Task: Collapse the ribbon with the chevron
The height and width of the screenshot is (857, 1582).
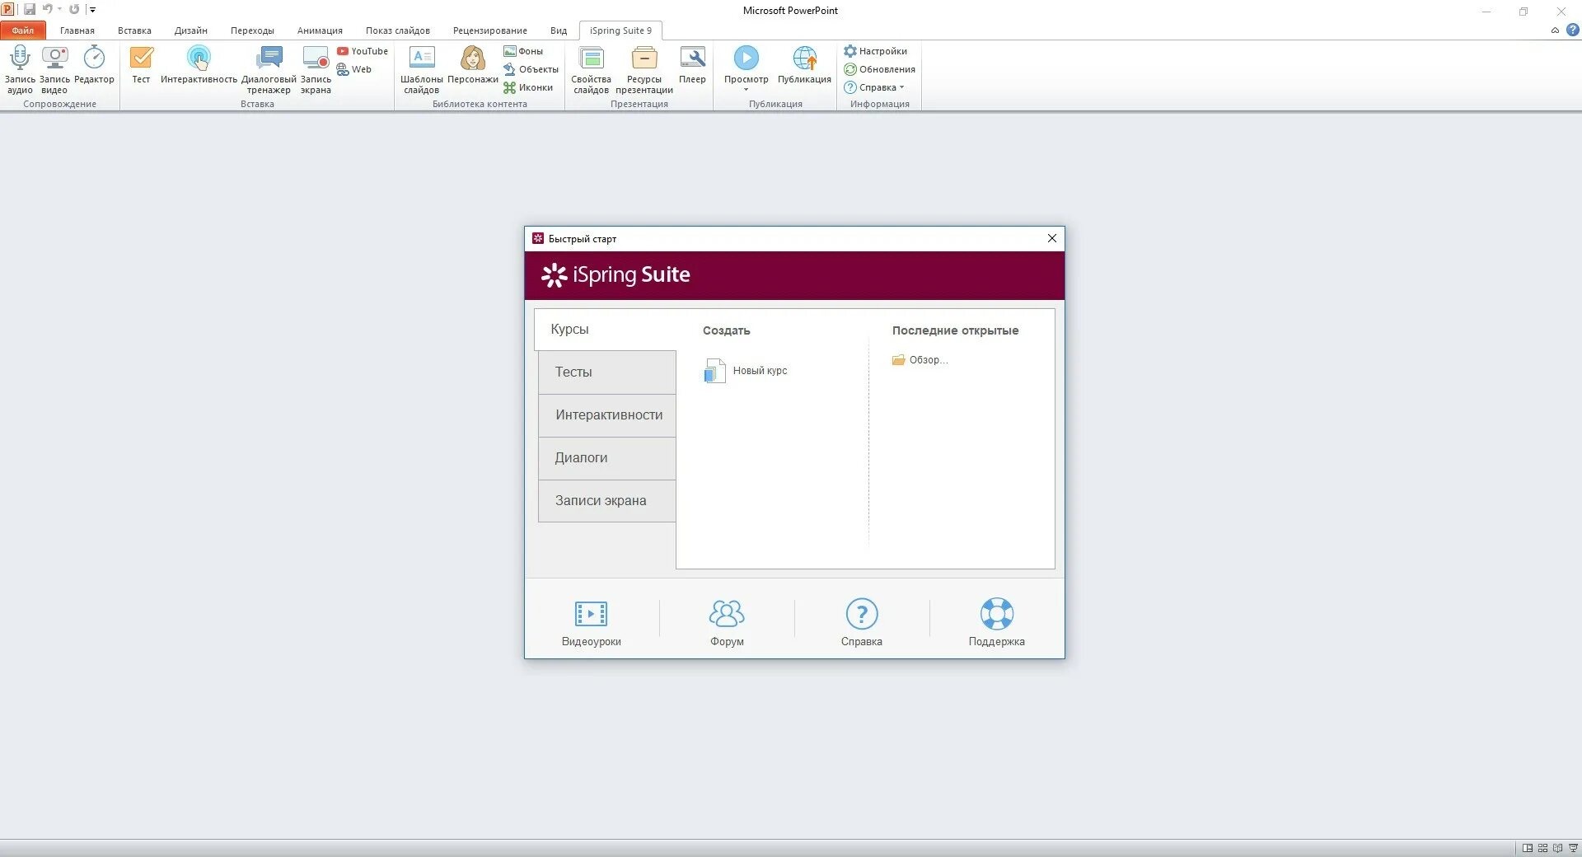Action: point(1555,30)
